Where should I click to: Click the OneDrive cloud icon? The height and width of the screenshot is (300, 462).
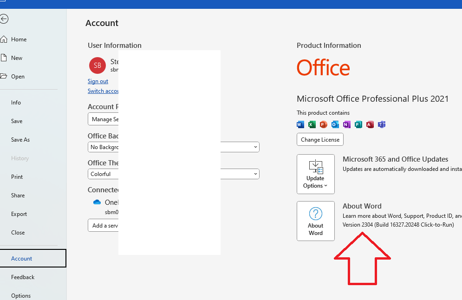(x=97, y=202)
